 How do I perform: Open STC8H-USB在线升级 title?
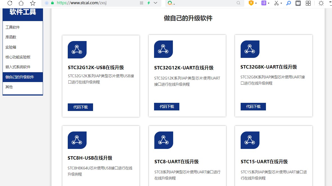(90, 158)
